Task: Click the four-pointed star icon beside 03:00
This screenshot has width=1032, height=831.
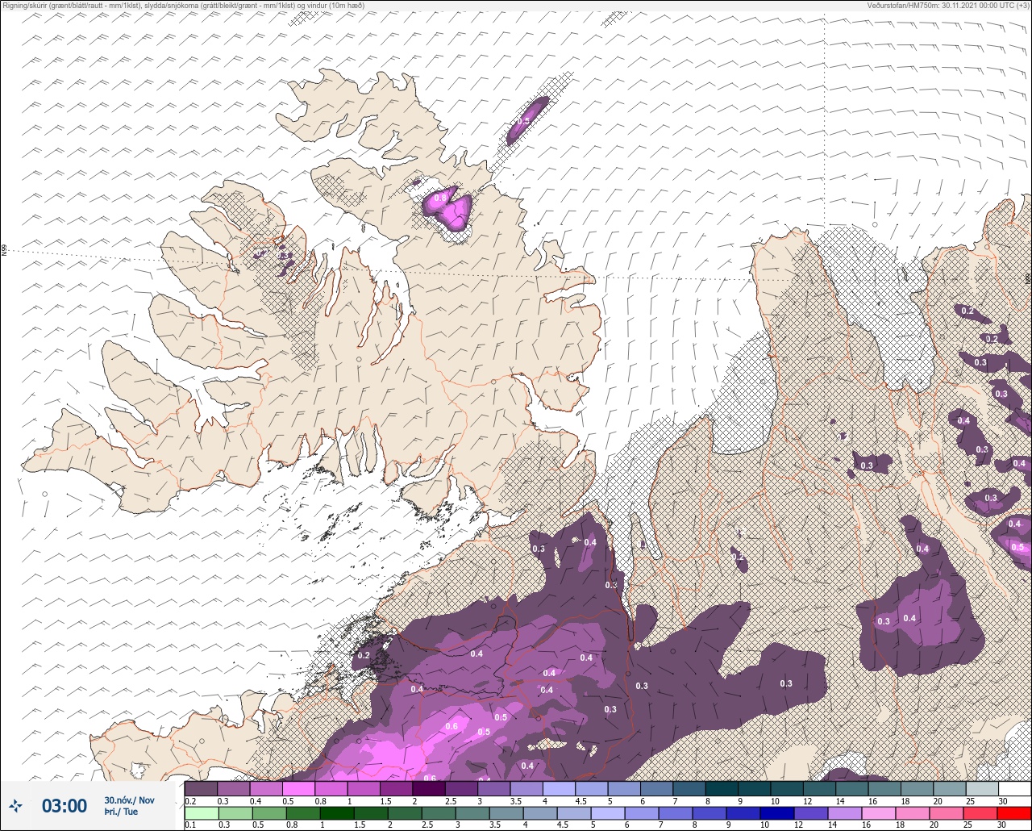Action: tap(15, 805)
